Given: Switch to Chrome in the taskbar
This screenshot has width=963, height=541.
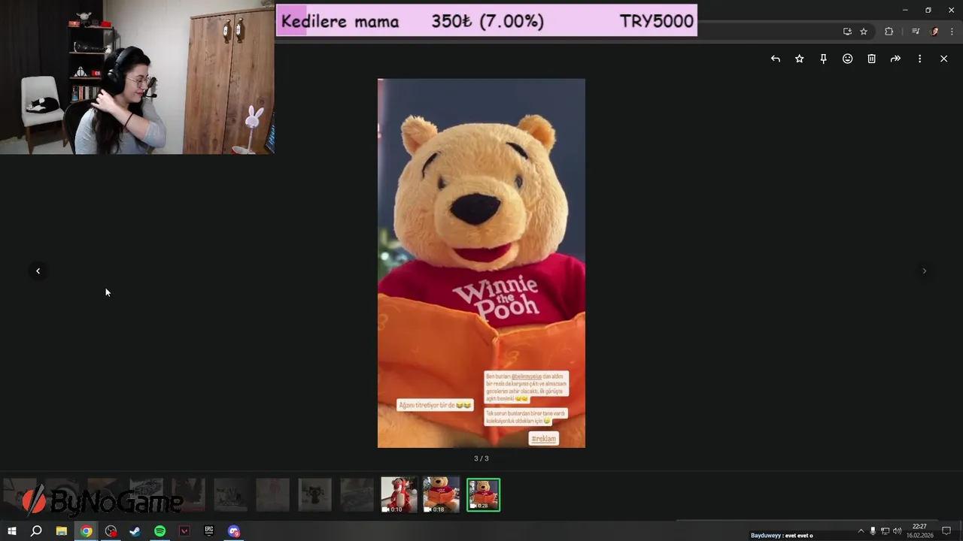Looking at the screenshot, I should (x=87, y=531).
